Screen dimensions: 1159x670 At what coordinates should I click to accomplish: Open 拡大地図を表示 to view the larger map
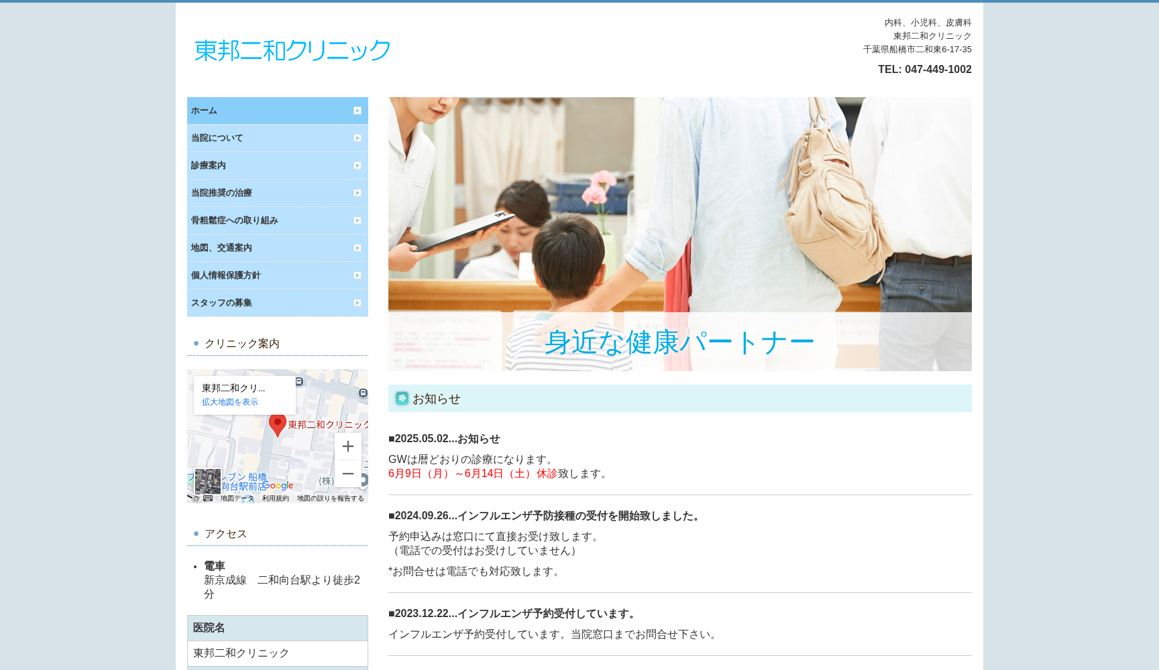click(229, 402)
